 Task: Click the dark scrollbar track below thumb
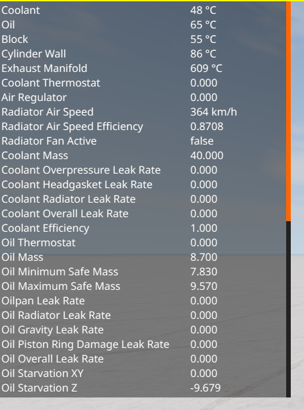(288, 309)
